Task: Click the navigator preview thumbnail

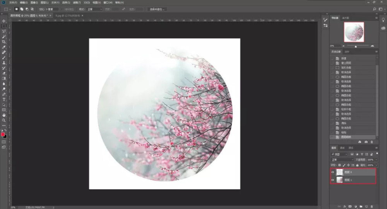Action: pyautogui.click(x=354, y=32)
